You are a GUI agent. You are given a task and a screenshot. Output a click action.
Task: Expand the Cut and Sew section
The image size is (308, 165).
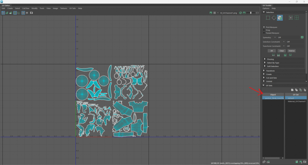point(264,78)
